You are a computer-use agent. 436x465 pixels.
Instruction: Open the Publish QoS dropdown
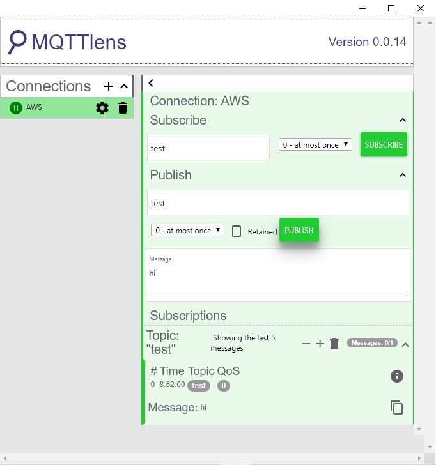pos(187,230)
